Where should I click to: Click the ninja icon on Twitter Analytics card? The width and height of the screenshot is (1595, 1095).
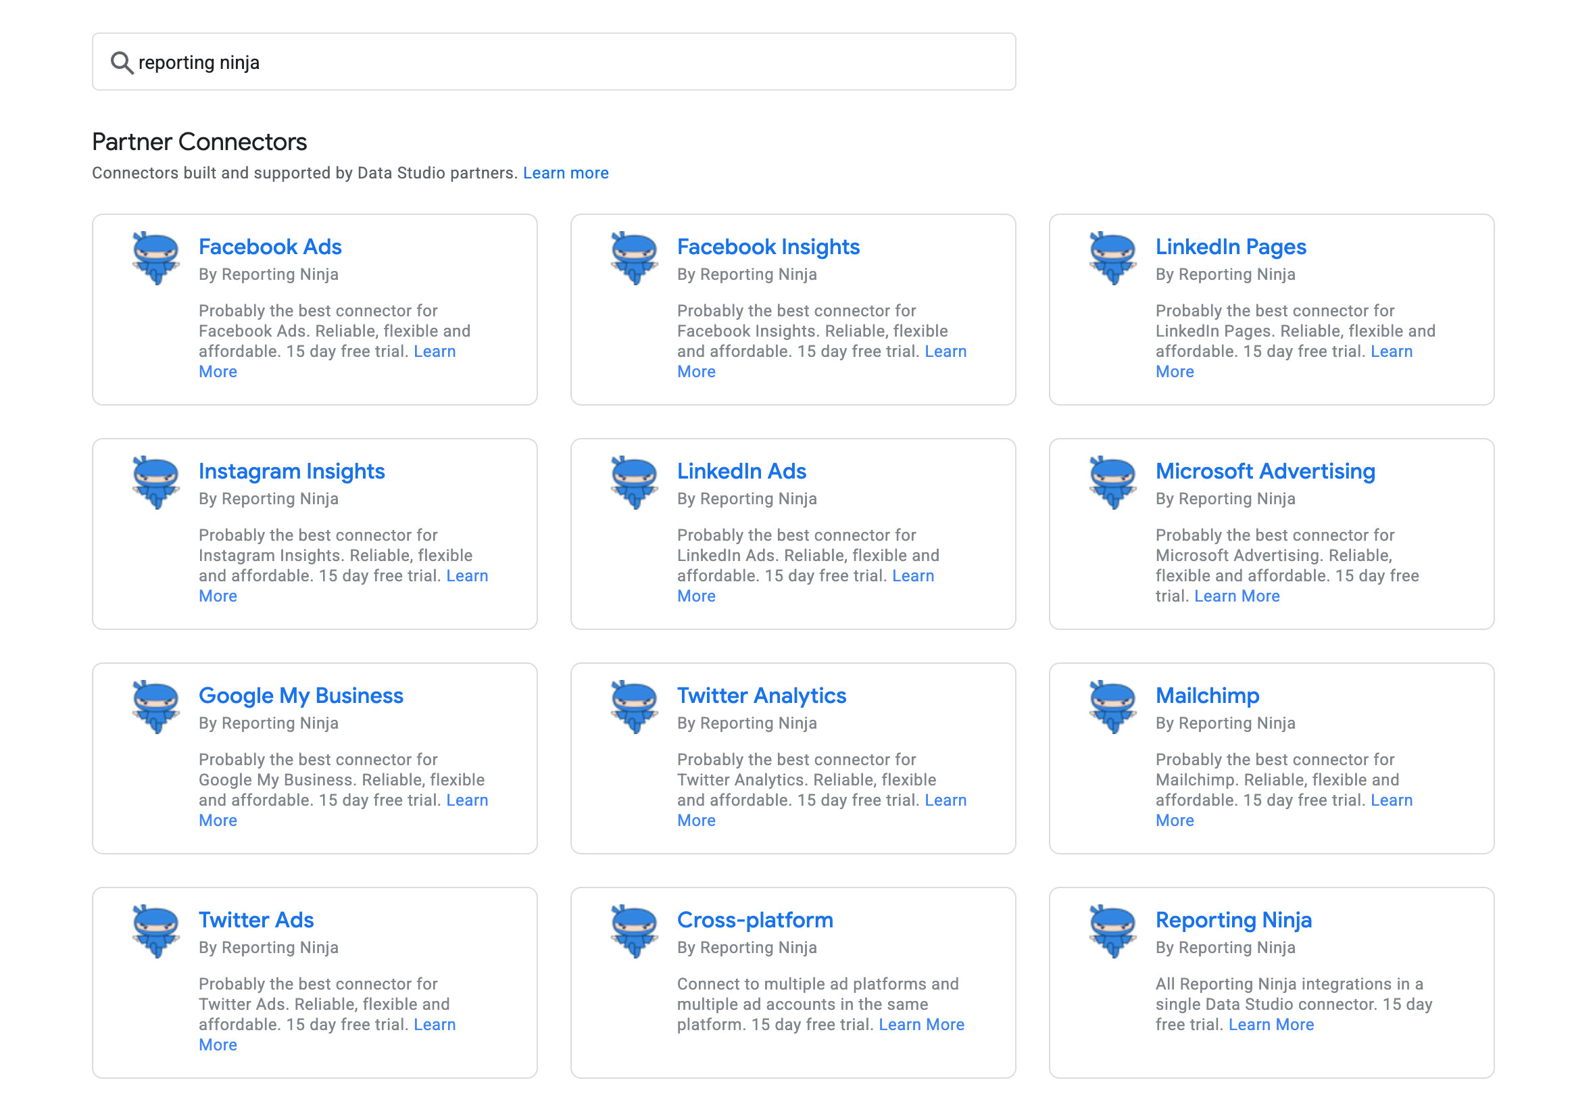634,707
